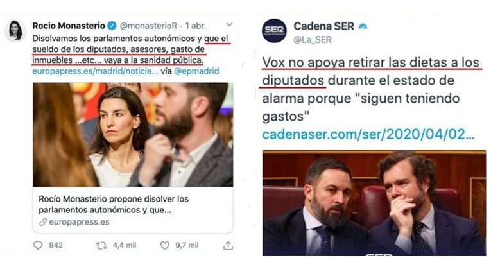This screenshot has height=276, width=491.
Task: Click the Cadena SER logo avatar
Action: click(274, 31)
